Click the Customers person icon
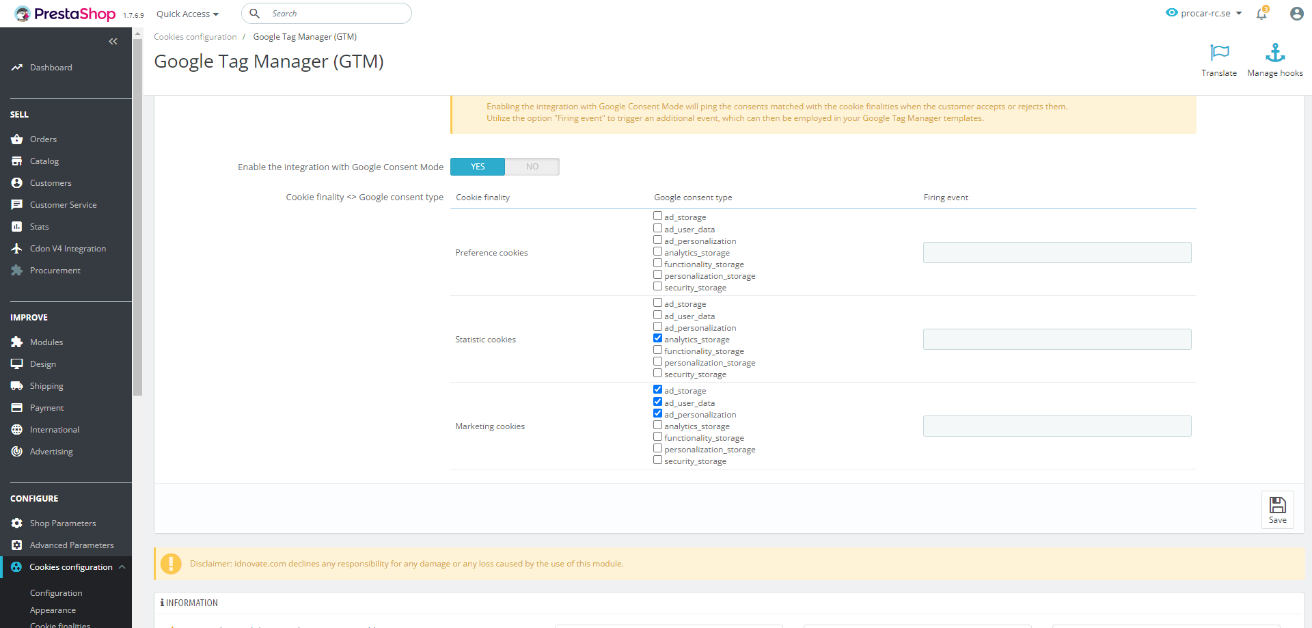1312x628 pixels. pyautogui.click(x=17, y=183)
